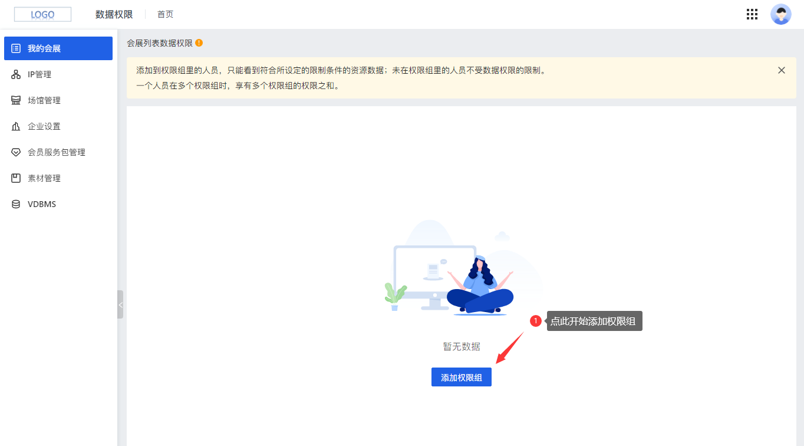Click the LOGO to go home

42,14
